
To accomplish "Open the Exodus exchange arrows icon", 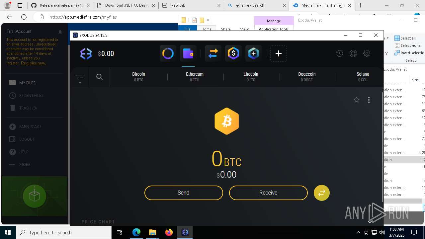I will pos(213,53).
